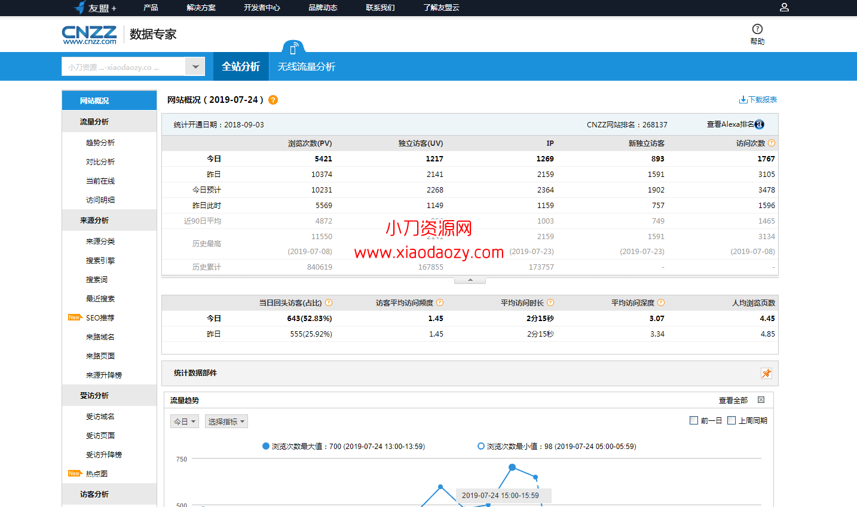The height and width of the screenshot is (507, 857).
Task: Click the pin icon in 统计数据部件 bar
Action: (766, 373)
